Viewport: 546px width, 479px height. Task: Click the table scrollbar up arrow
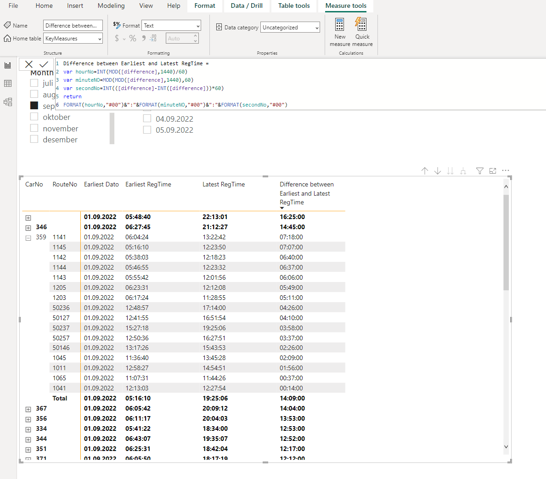506,187
